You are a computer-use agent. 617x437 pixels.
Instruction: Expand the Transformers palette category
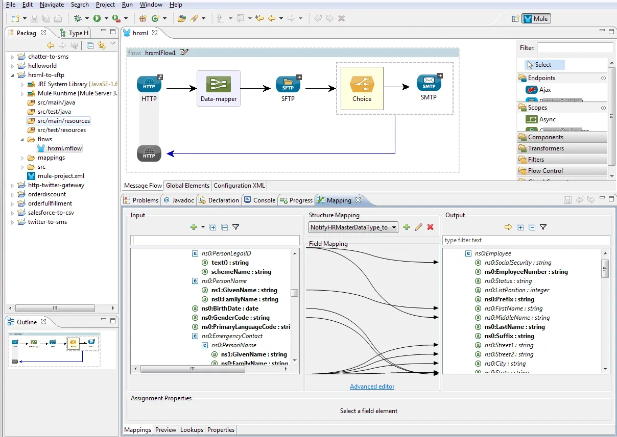[x=545, y=148]
